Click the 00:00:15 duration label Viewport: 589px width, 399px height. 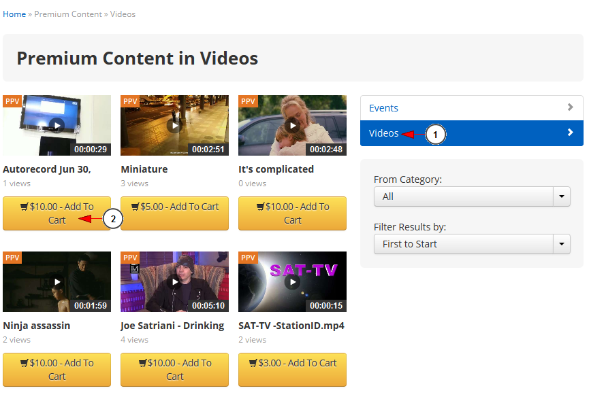pos(326,306)
